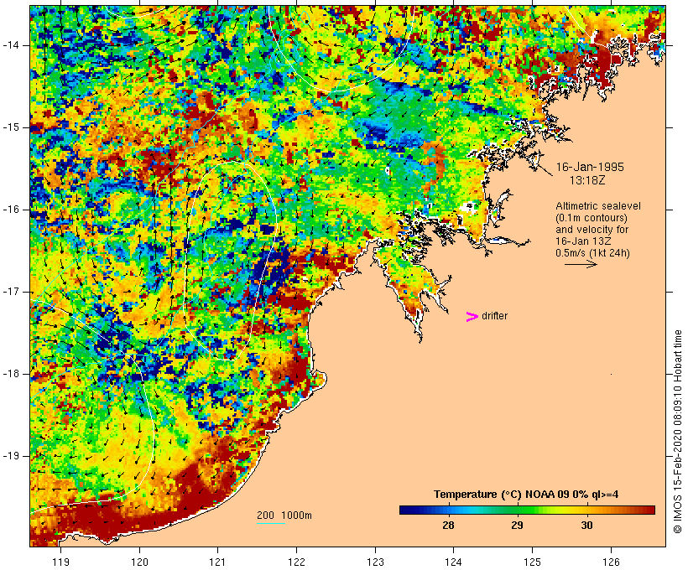Click the longitude axis label '125'
Screen dimensions: 688x570
point(532,562)
